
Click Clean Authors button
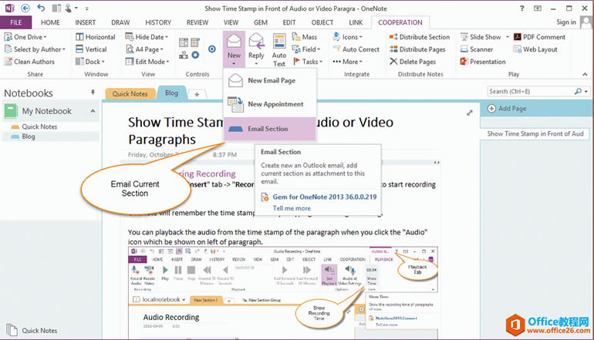tap(29, 62)
